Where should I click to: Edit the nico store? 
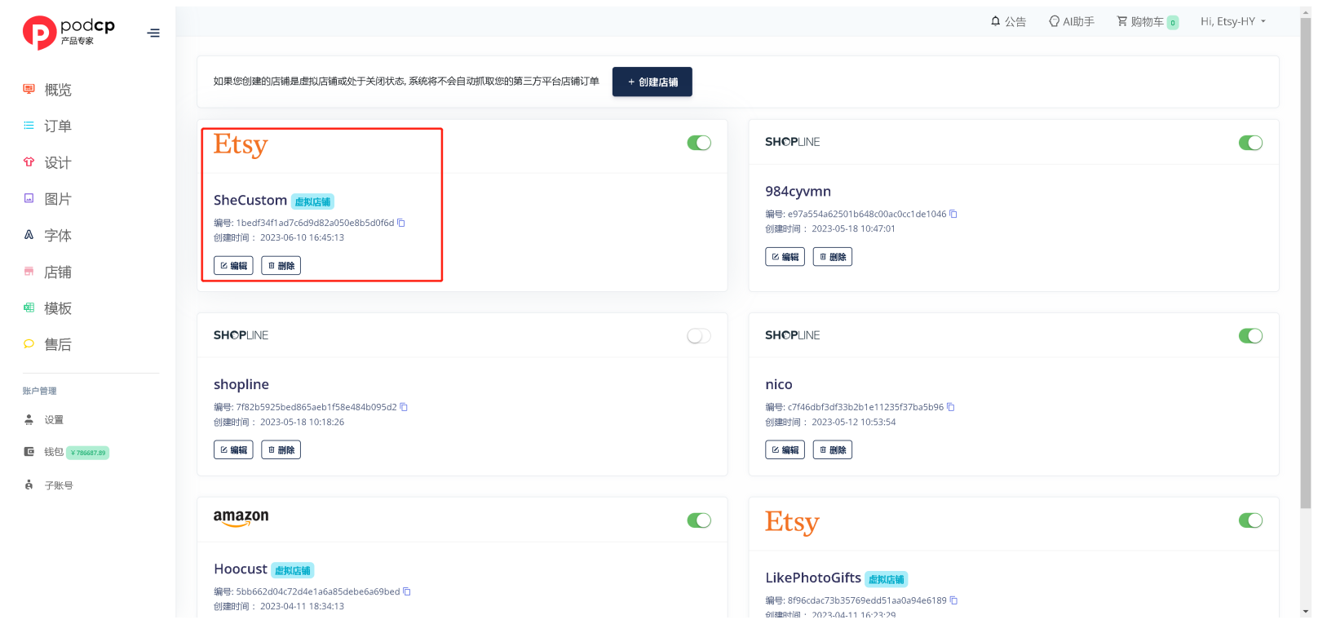point(785,450)
